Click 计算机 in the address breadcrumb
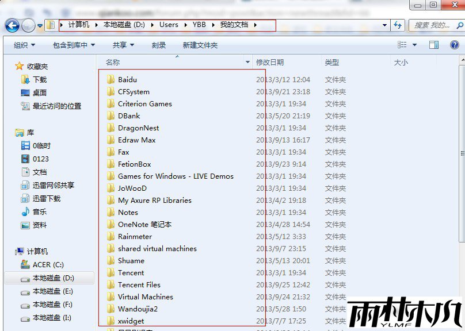Viewport: 465px width, 331px height. point(78,25)
